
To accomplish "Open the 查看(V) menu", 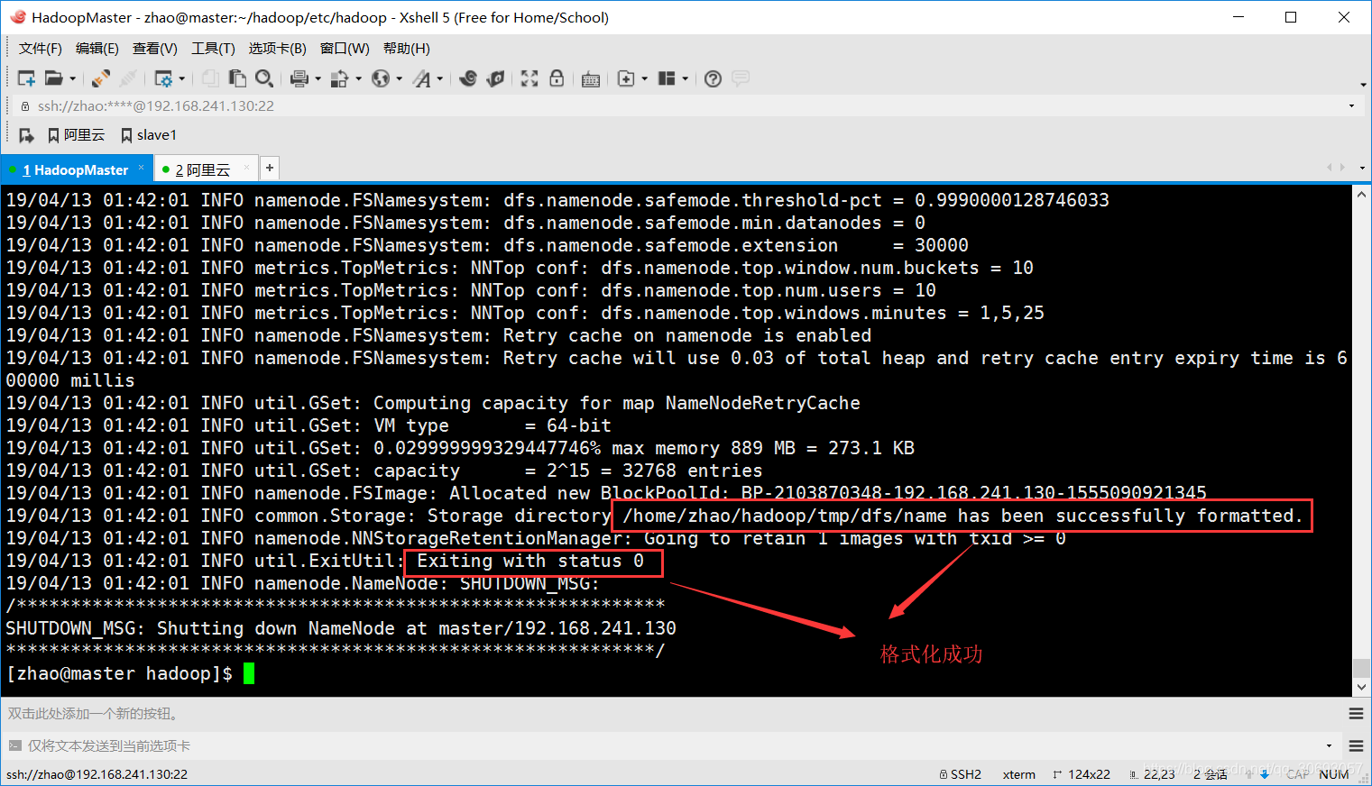I will point(155,48).
